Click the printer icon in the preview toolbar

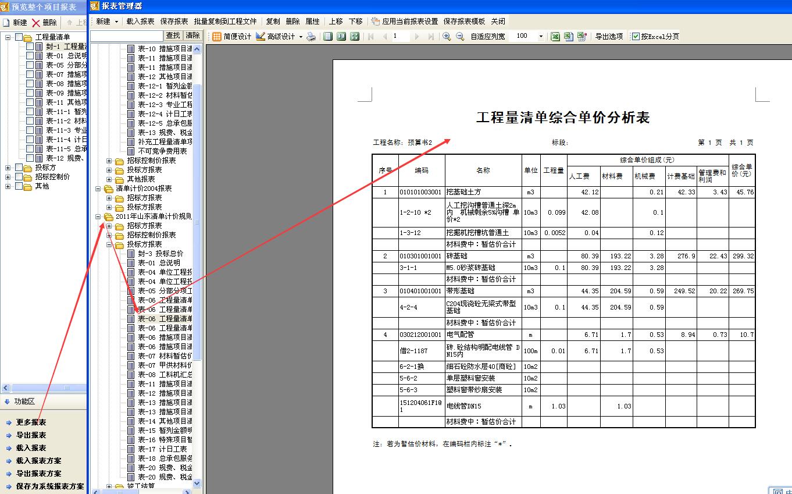(312, 36)
